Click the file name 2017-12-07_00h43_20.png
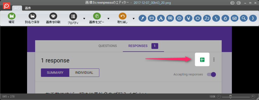Image resolution: width=259 pixels, height=100 pixels. coord(152,3)
